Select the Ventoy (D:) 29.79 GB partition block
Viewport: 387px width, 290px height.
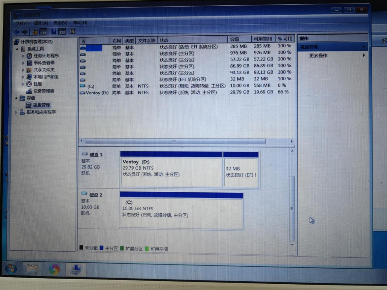coord(171,170)
